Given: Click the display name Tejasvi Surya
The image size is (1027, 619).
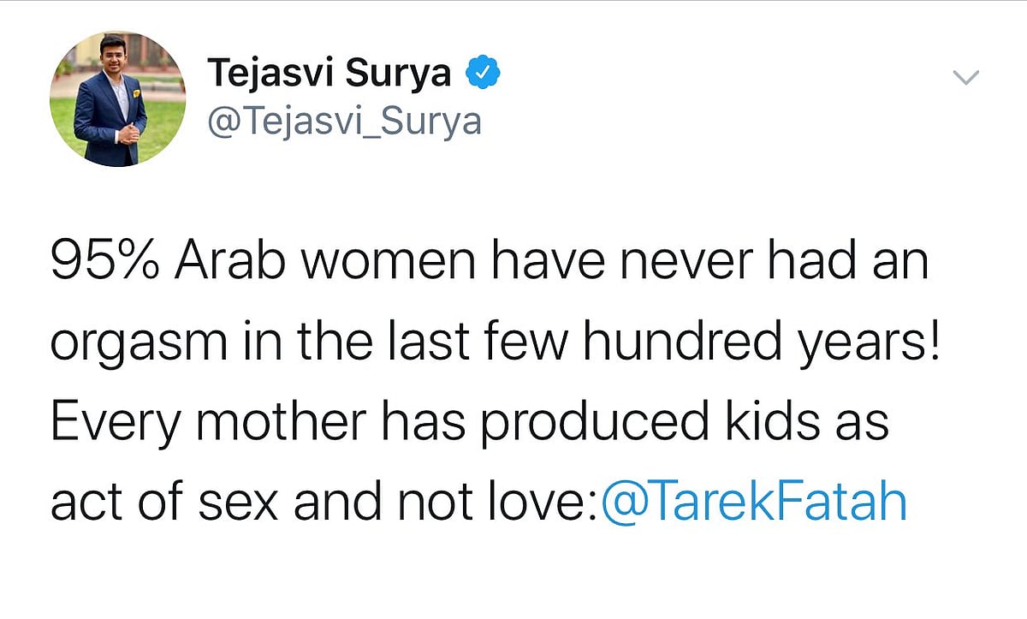Looking at the screenshot, I should coord(329,74).
